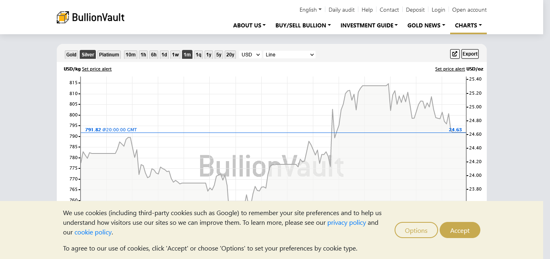The image size is (550, 259).
Task: Set chart range to 1 week
Action: (175, 55)
